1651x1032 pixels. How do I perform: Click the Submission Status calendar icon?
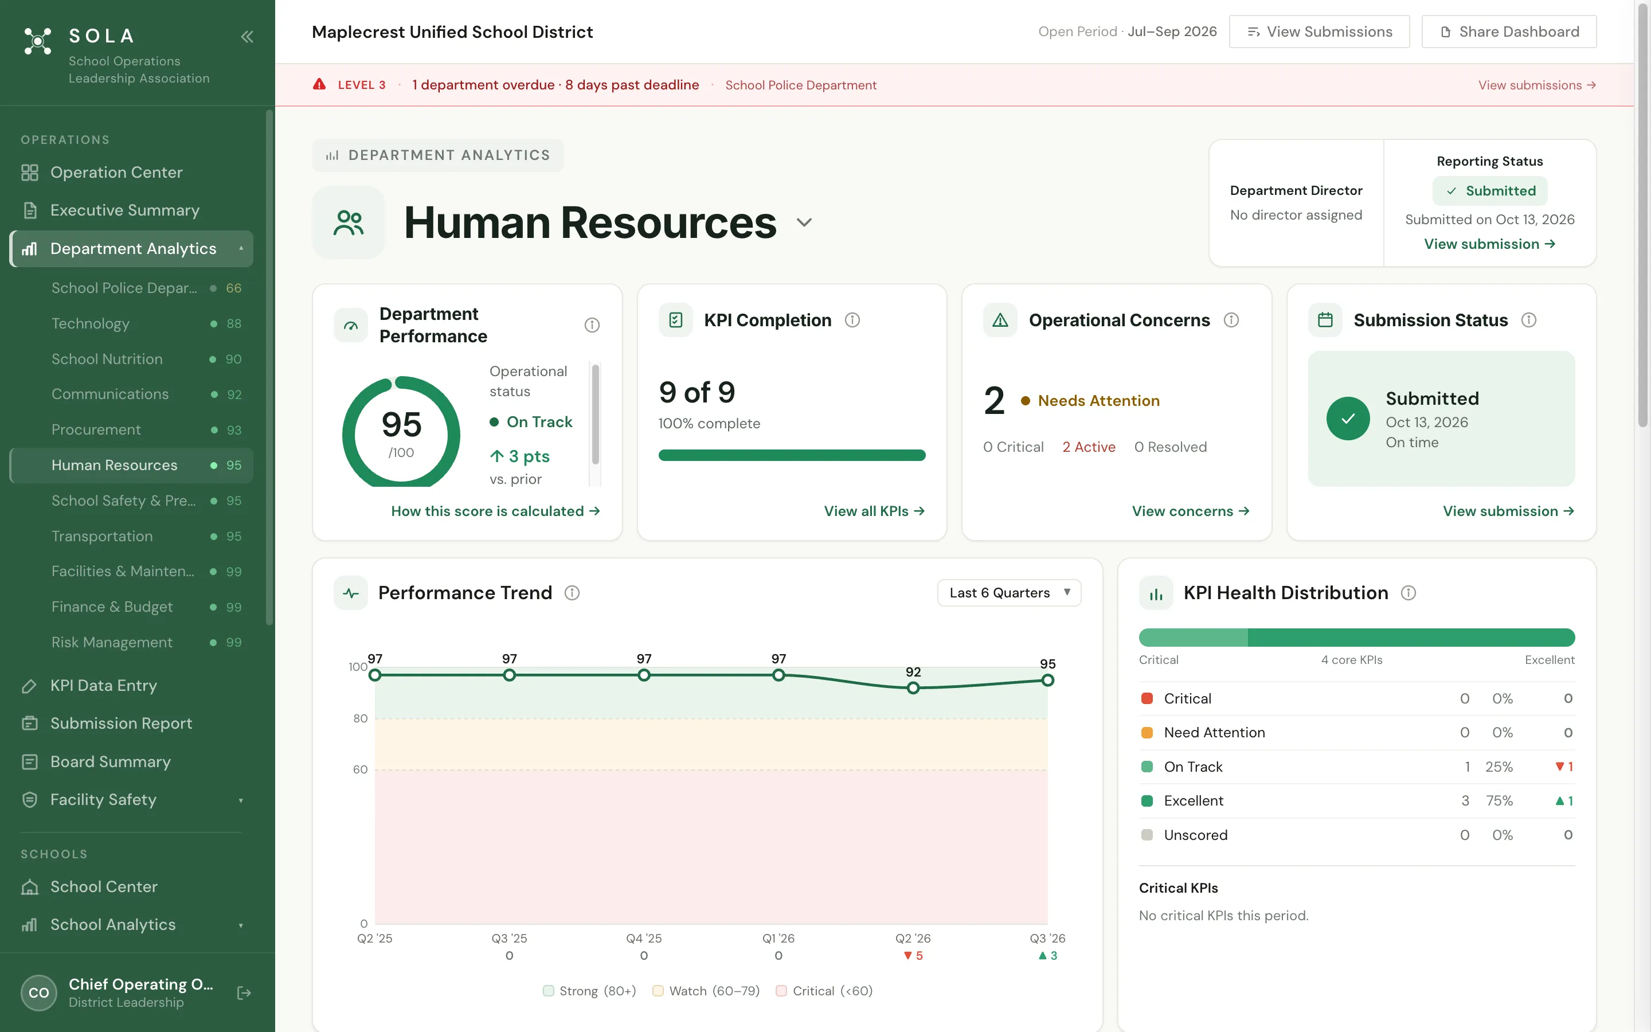(1325, 319)
